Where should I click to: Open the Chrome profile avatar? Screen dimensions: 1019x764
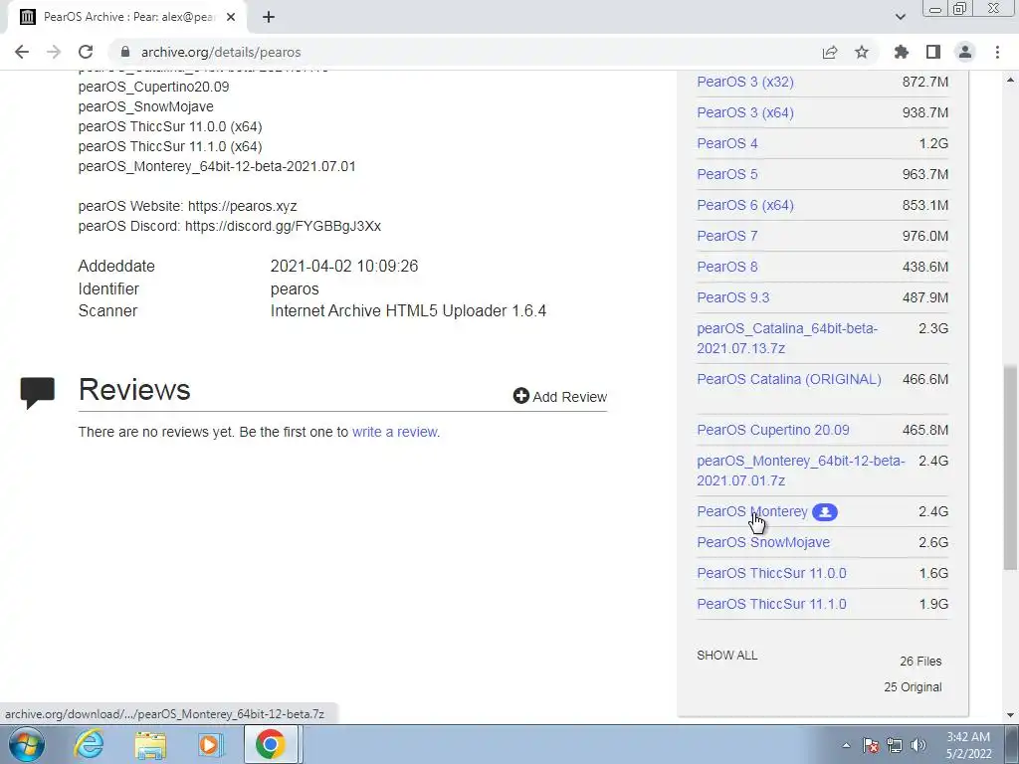coord(965,52)
